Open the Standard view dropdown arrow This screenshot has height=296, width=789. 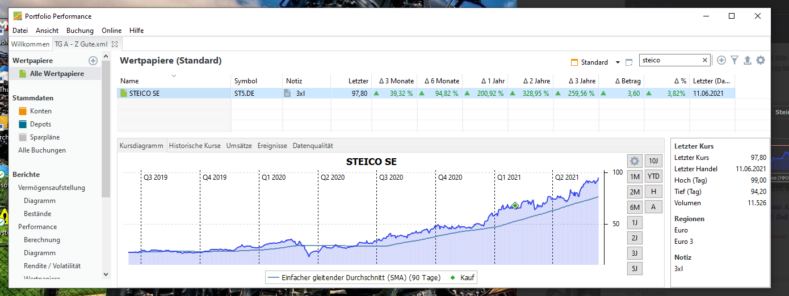pyautogui.click(x=618, y=62)
